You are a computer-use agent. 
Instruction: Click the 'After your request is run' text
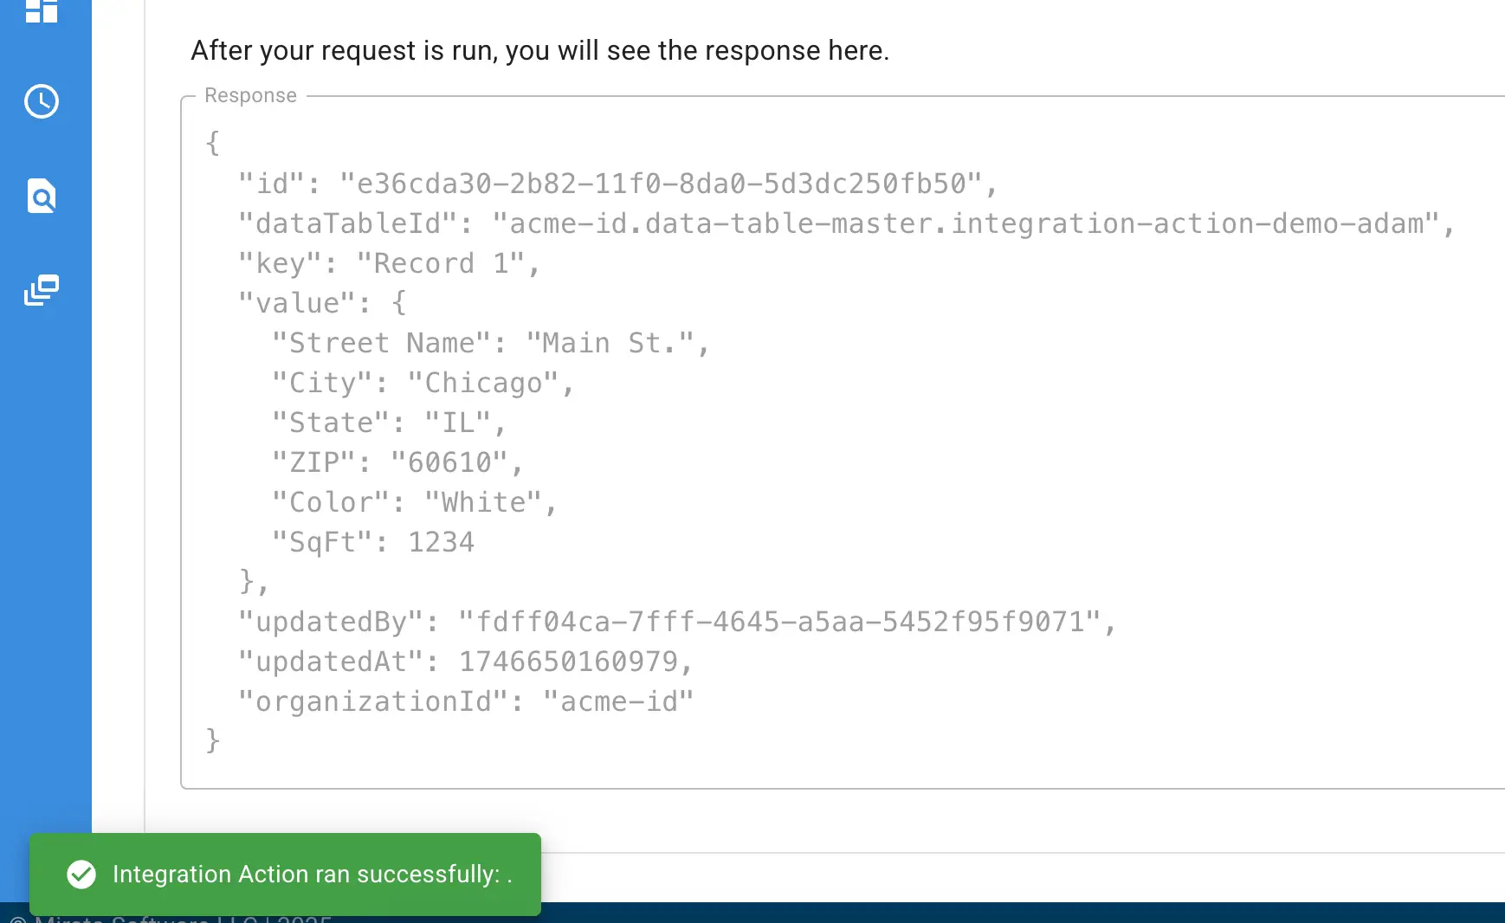tap(539, 50)
